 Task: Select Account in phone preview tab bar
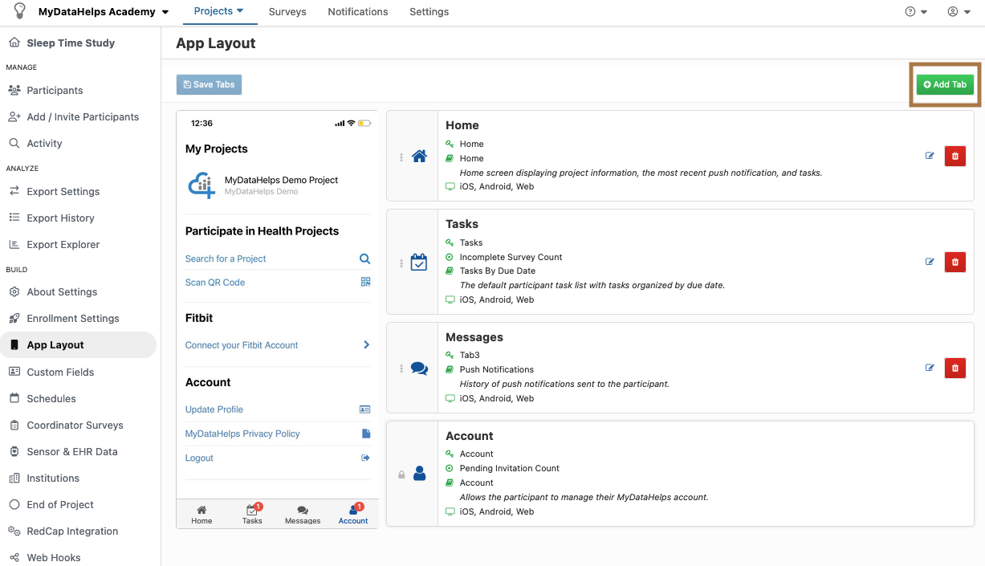point(353,515)
